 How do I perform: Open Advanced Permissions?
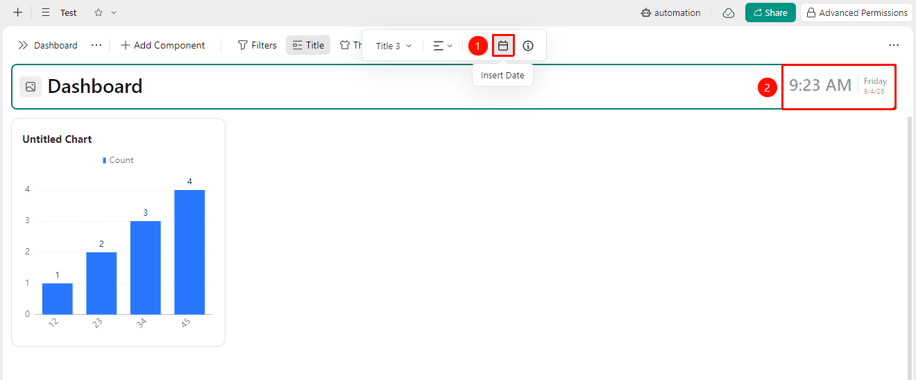point(856,12)
